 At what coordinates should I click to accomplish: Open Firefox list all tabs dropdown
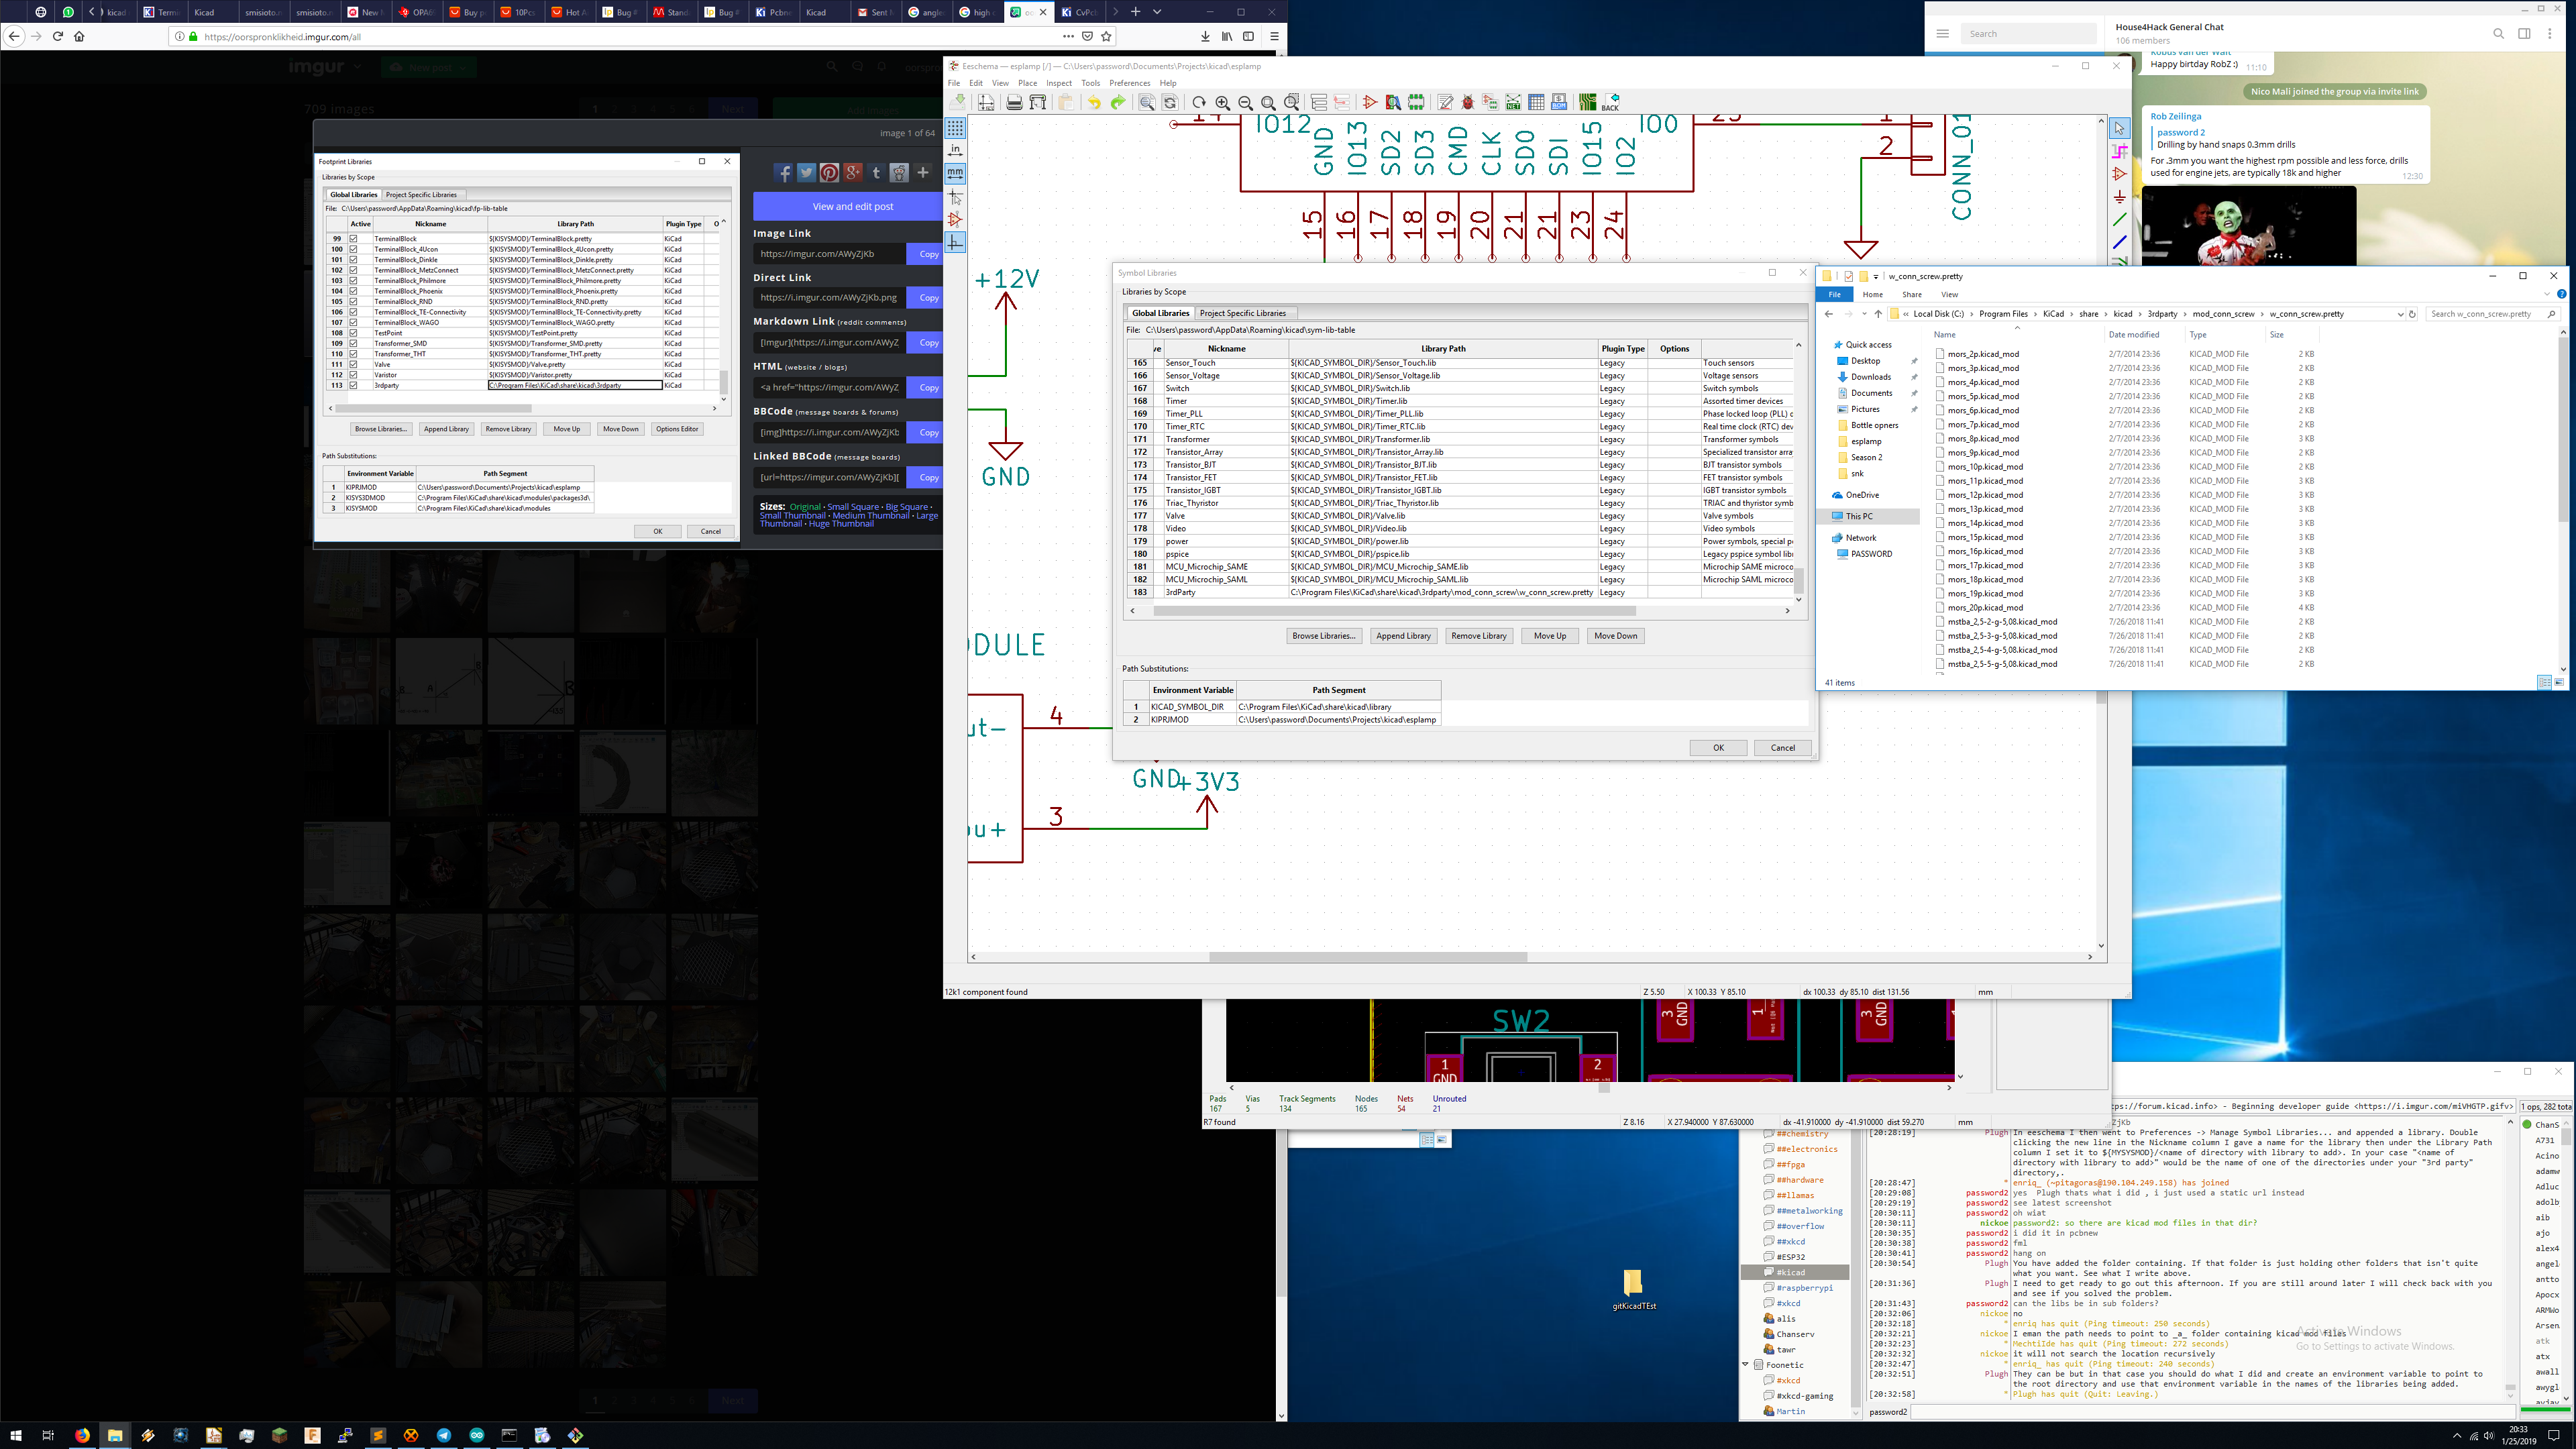coord(1157,12)
